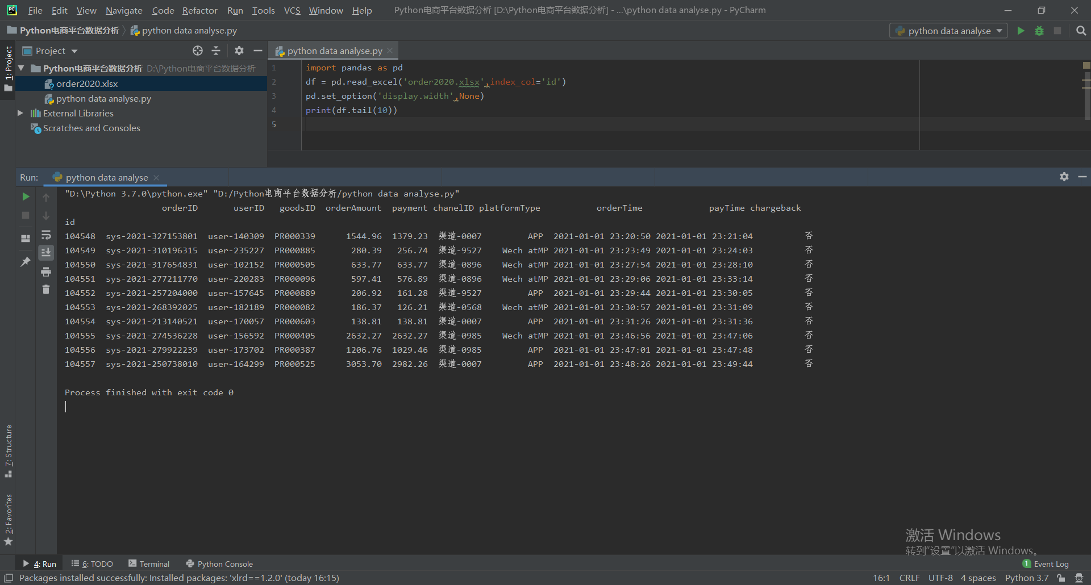The image size is (1091, 585).
Task: Open the View menu
Action: (x=86, y=10)
